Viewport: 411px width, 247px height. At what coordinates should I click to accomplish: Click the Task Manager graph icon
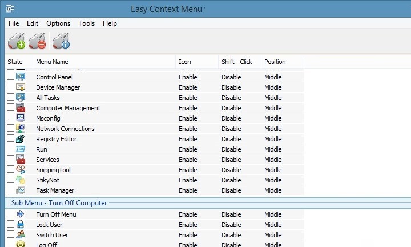tap(21, 190)
